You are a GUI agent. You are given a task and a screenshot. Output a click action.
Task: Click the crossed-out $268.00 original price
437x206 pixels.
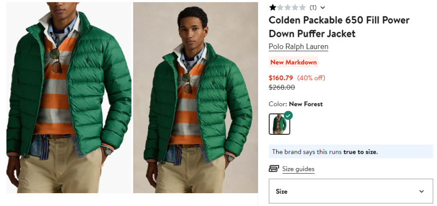[282, 87]
